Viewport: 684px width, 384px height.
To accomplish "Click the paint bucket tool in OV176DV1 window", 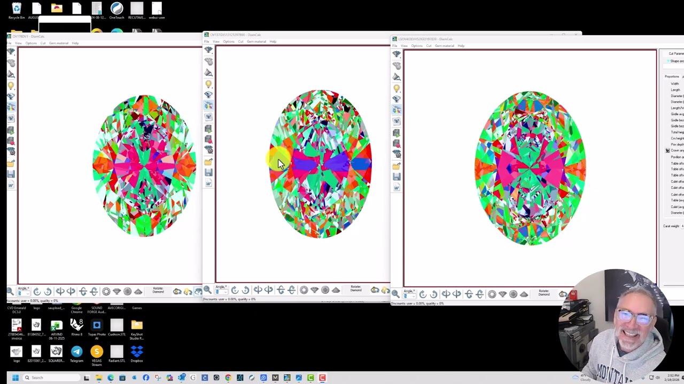I will [11, 74].
